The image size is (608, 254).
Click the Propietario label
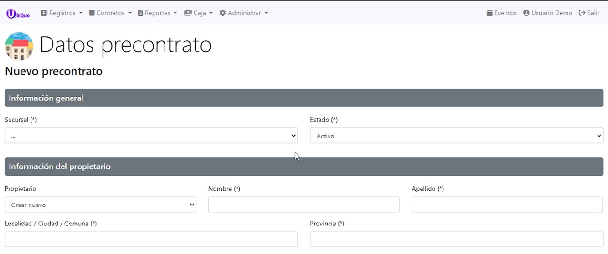coord(21,189)
